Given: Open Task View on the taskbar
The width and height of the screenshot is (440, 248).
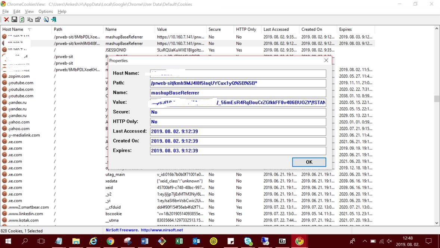Looking at the screenshot, I should (41, 241).
